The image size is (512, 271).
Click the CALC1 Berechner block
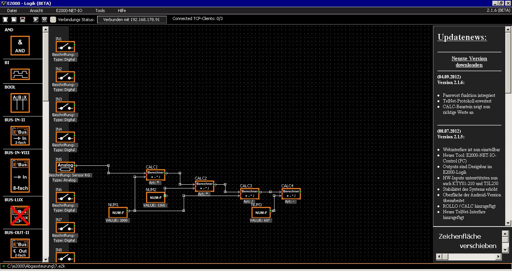155,175
